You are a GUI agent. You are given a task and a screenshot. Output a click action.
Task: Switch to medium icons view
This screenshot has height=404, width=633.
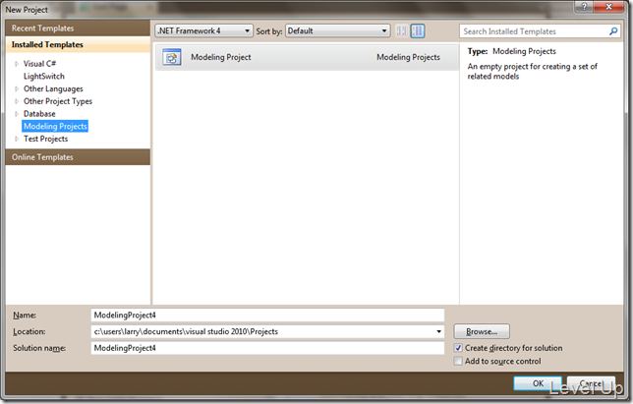tap(418, 30)
